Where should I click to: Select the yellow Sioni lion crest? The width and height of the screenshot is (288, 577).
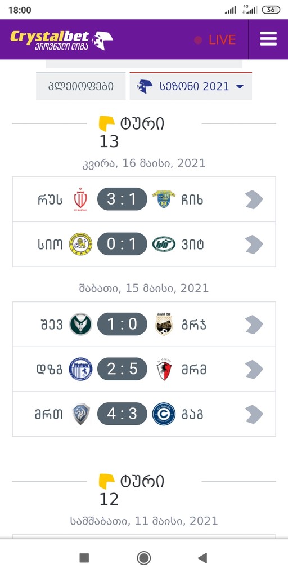tap(81, 245)
